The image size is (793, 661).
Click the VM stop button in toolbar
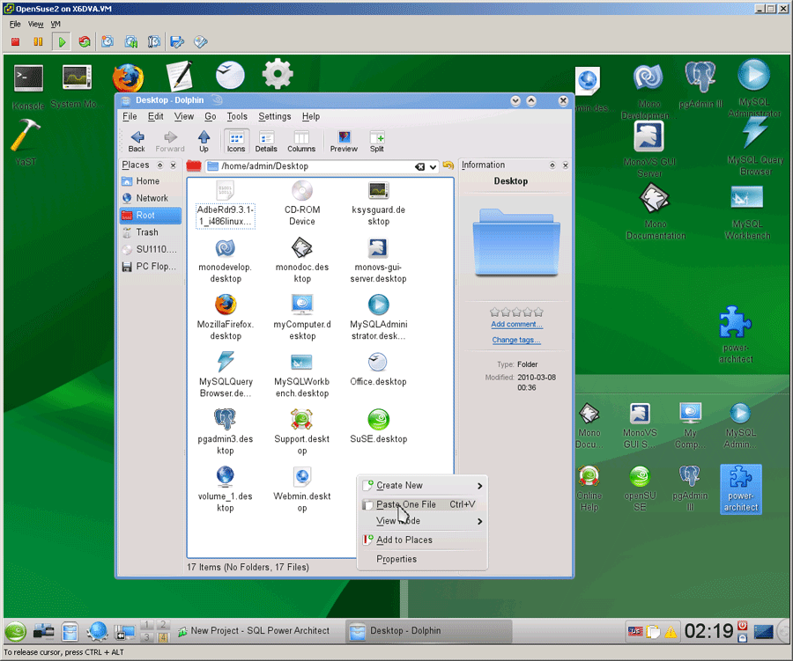pos(15,42)
